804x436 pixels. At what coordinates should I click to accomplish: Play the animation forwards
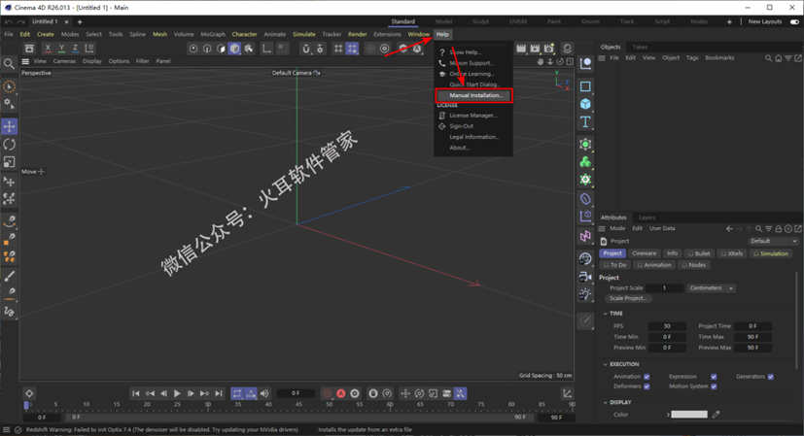point(177,393)
